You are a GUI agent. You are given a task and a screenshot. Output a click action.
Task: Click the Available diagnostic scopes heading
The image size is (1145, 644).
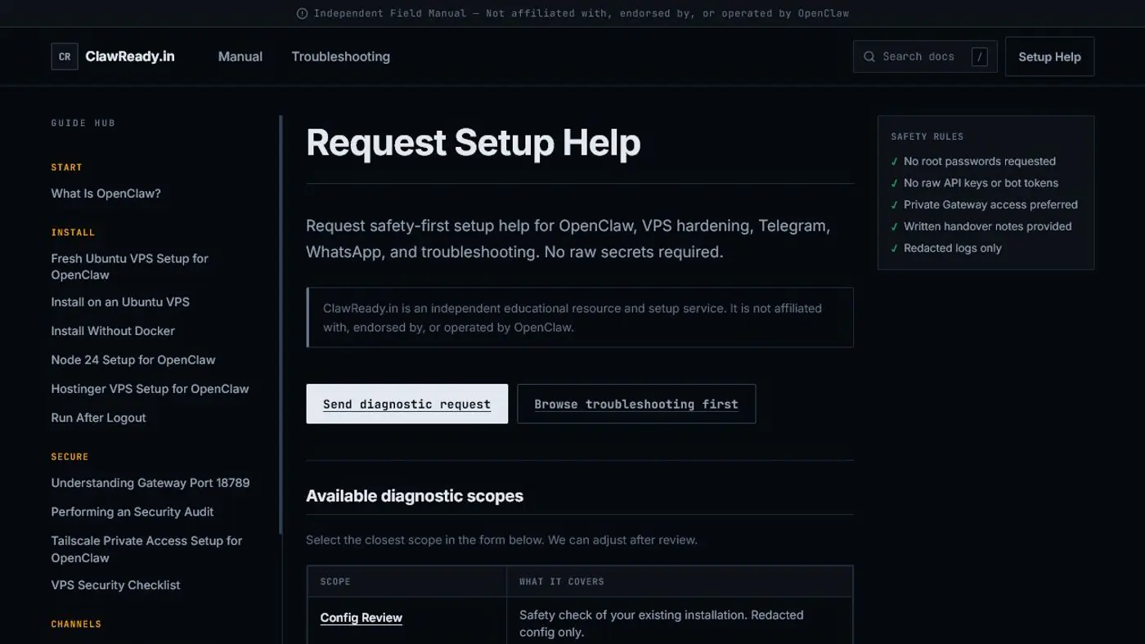click(415, 496)
